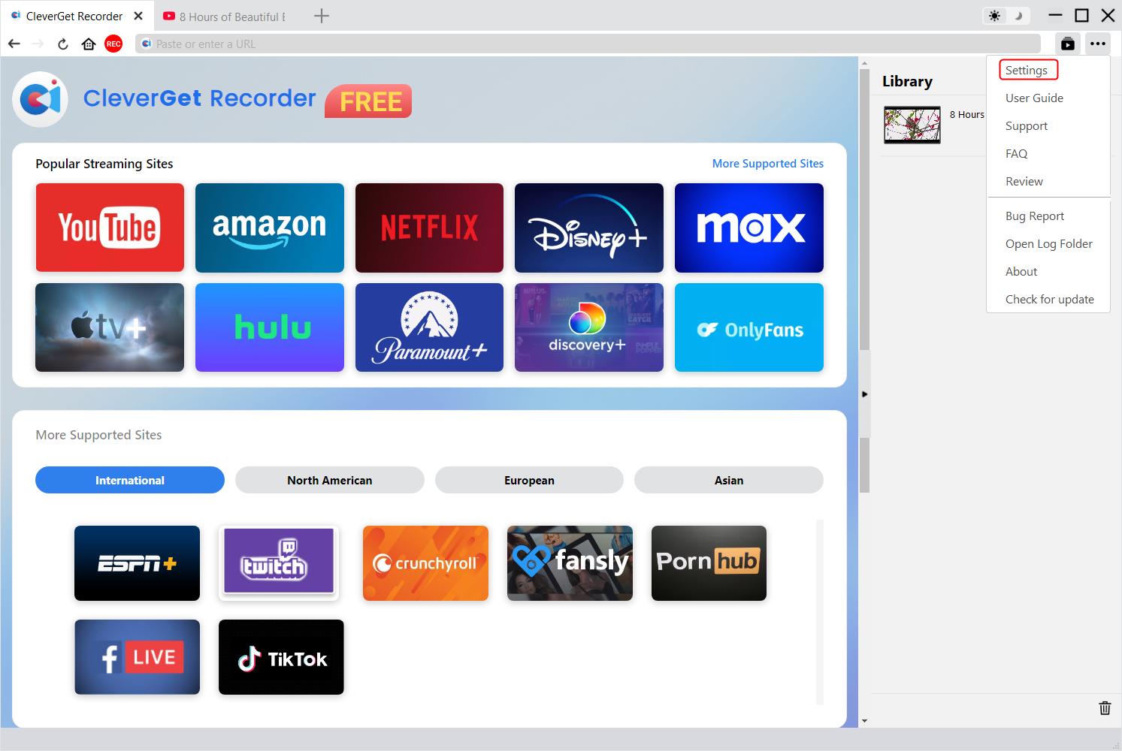Open the ESPN+ site tile

click(x=137, y=563)
